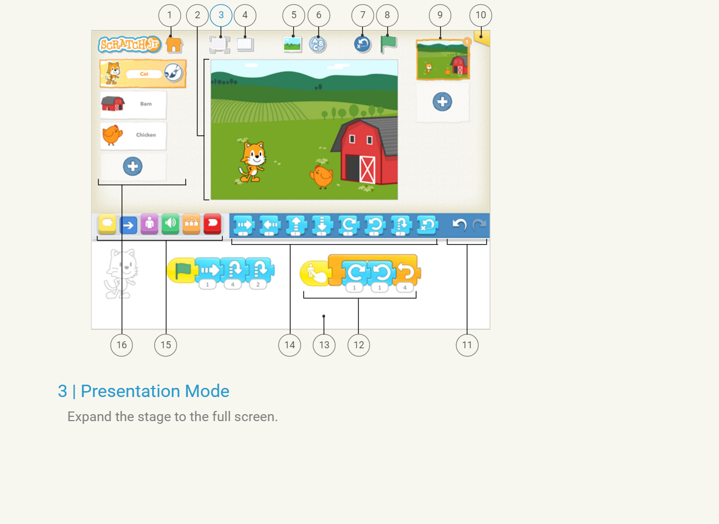
Task: Click guide number 14 below the blocks palette
Action: 290,345
